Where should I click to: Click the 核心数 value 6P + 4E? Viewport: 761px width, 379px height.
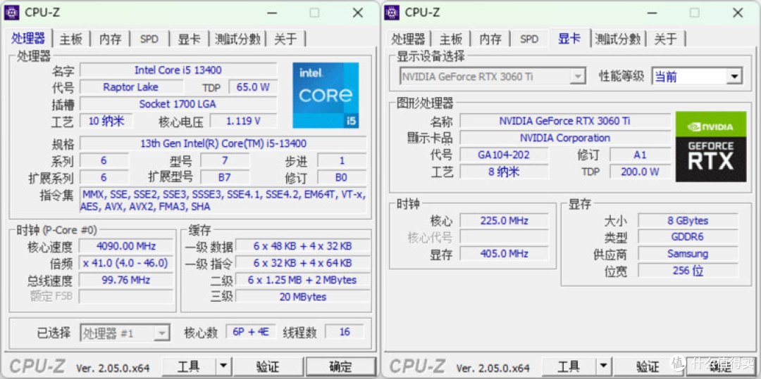pos(251,332)
